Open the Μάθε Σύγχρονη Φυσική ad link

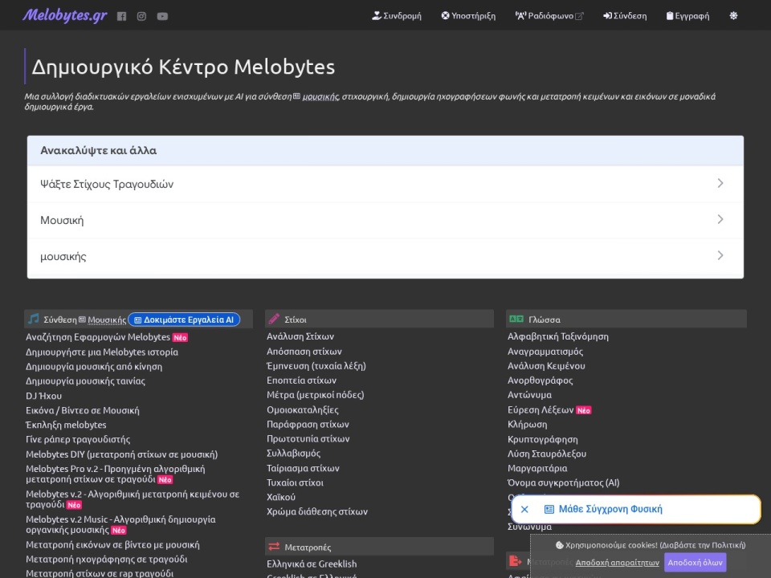[x=610, y=509]
